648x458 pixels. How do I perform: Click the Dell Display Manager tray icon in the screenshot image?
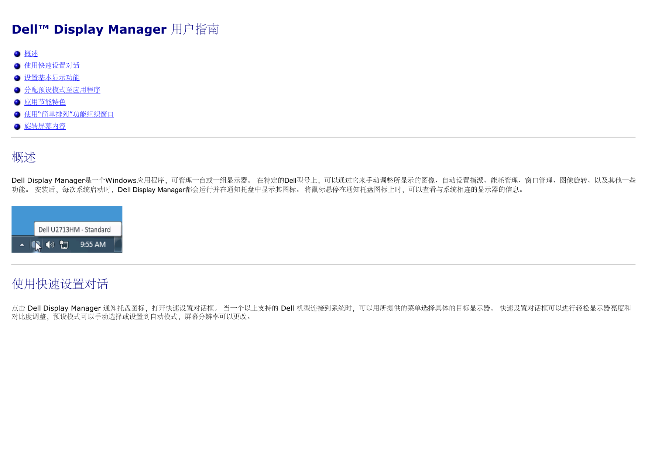[x=36, y=245]
